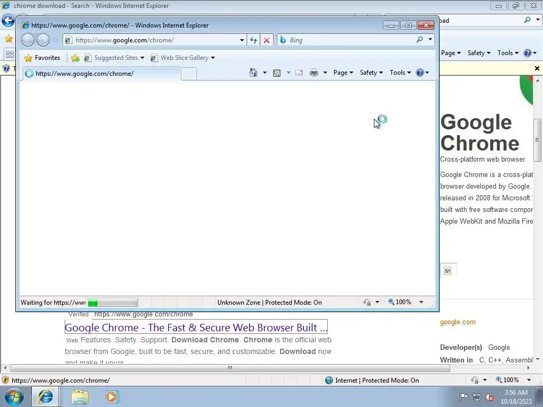
Task: Click the vertical scrollbar thumb in background window
Action: [x=537, y=139]
